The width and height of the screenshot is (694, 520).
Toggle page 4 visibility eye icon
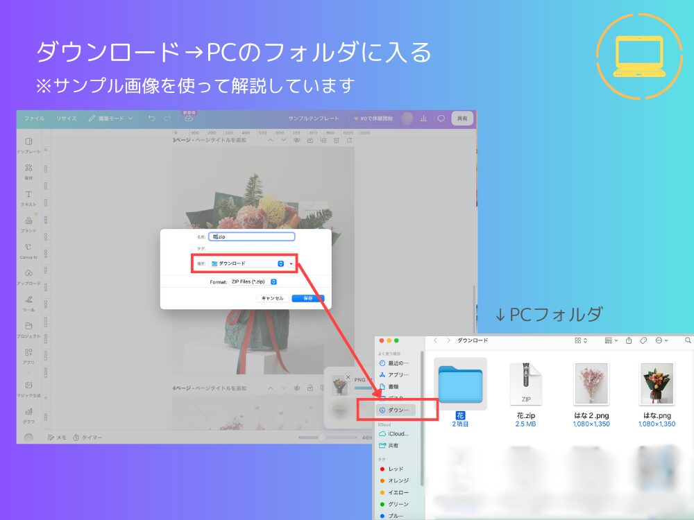pos(297,388)
